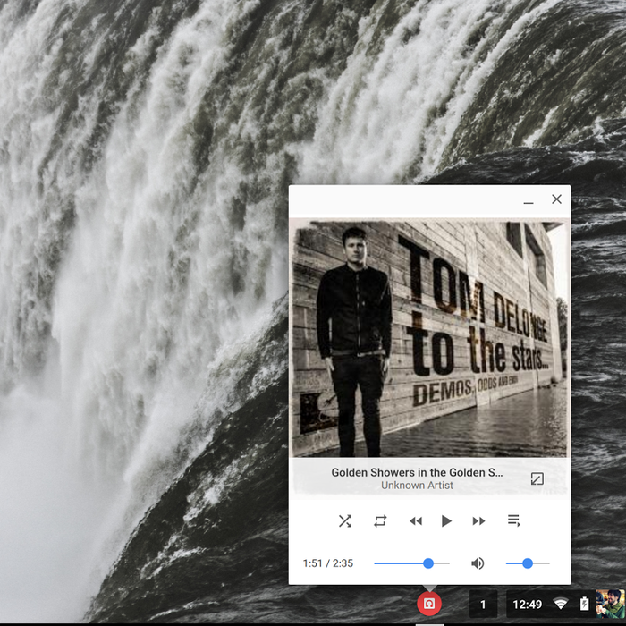Click the battery status icon
Image resolution: width=626 pixels, height=626 pixels.
coord(583,605)
